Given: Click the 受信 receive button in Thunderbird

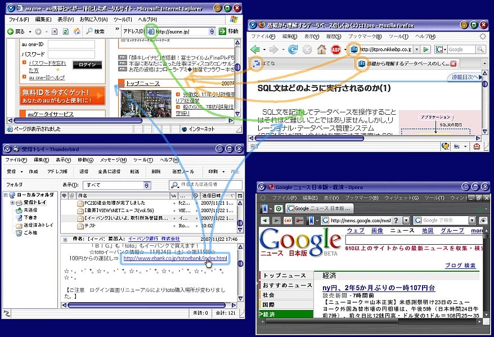Looking at the screenshot, I should point(12,172).
